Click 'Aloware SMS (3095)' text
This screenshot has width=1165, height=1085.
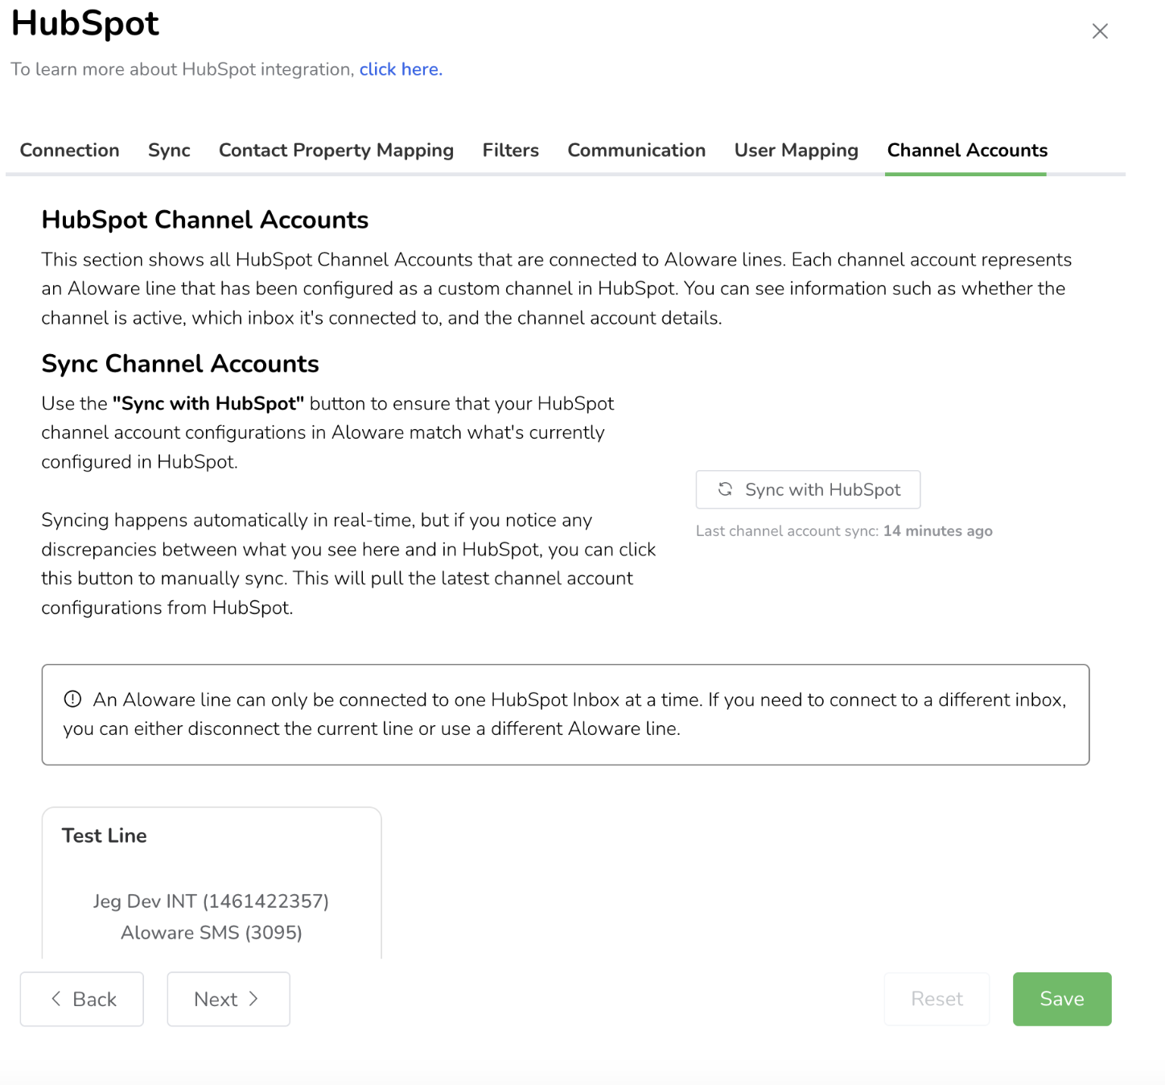click(x=212, y=932)
